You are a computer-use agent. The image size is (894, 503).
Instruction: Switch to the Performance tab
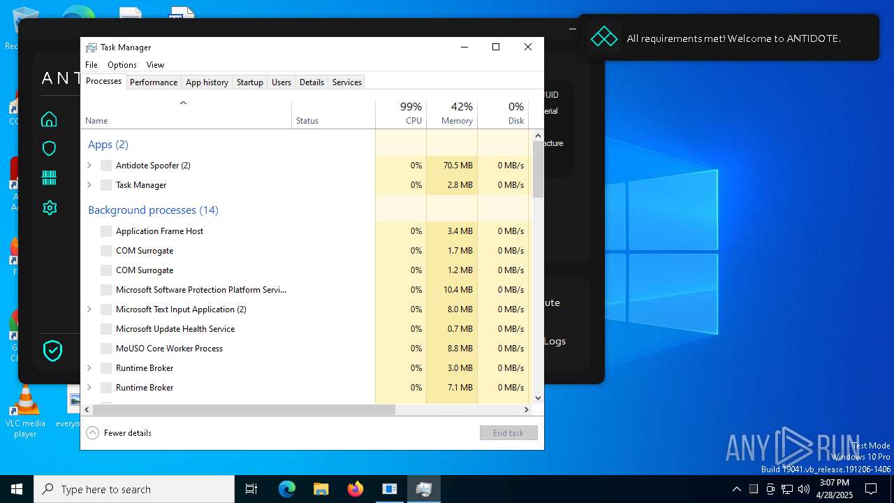(x=154, y=82)
